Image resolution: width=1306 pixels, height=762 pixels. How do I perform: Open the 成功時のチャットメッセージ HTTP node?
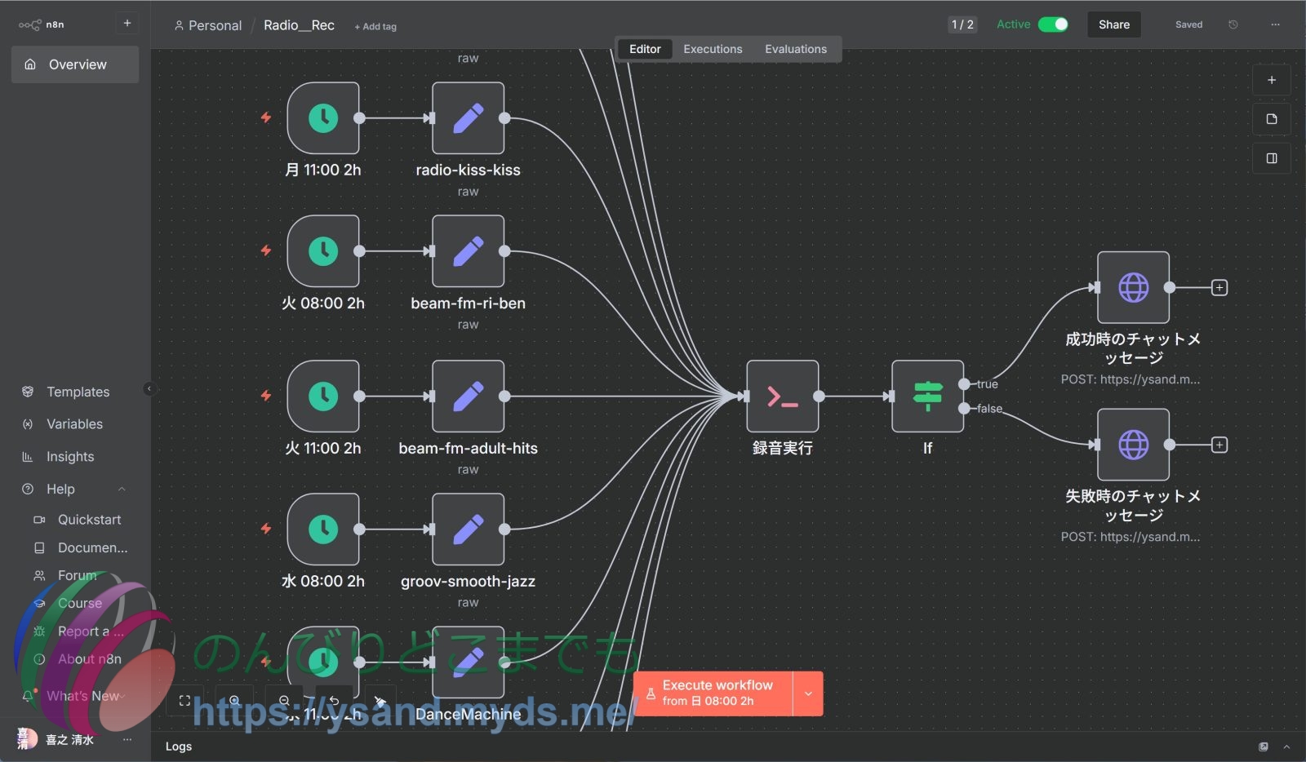(1133, 288)
